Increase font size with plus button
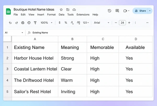 pos(129,23)
